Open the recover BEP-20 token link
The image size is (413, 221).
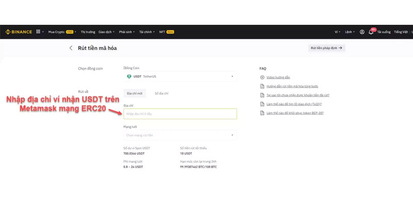295,113
